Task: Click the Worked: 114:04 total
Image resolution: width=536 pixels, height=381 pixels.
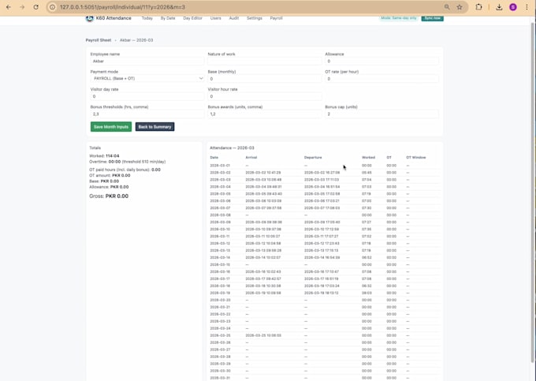Action: point(104,156)
